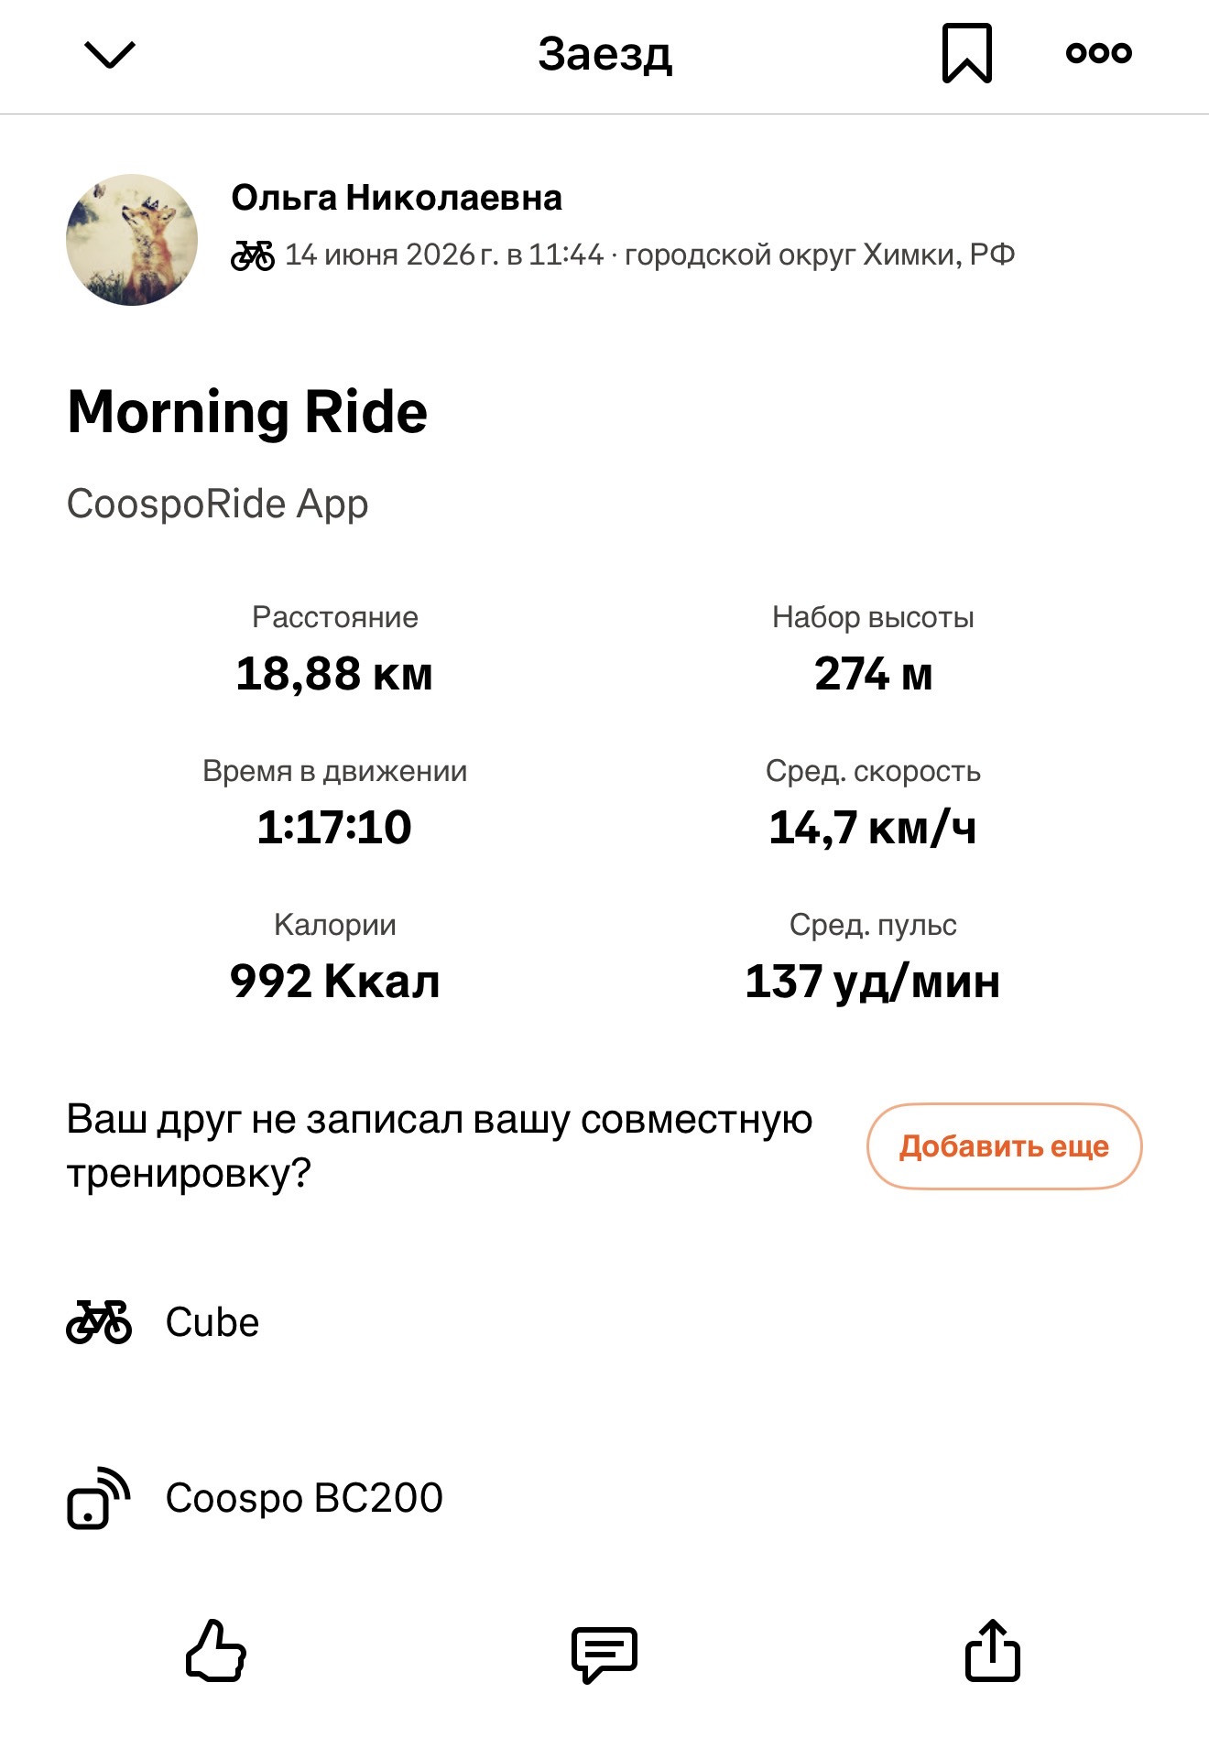Open comments with the speech bubble icon
This screenshot has height=1737, width=1209.
point(604,1654)
